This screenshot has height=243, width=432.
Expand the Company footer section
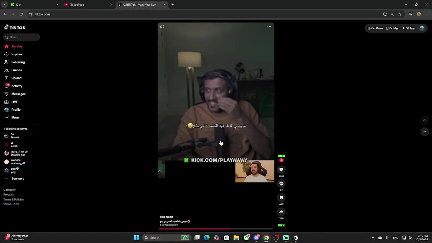click(x=9, y=190)
